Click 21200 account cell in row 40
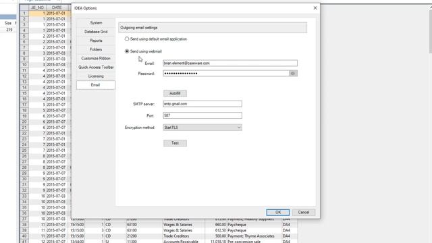432x243 pixels. 144,236
